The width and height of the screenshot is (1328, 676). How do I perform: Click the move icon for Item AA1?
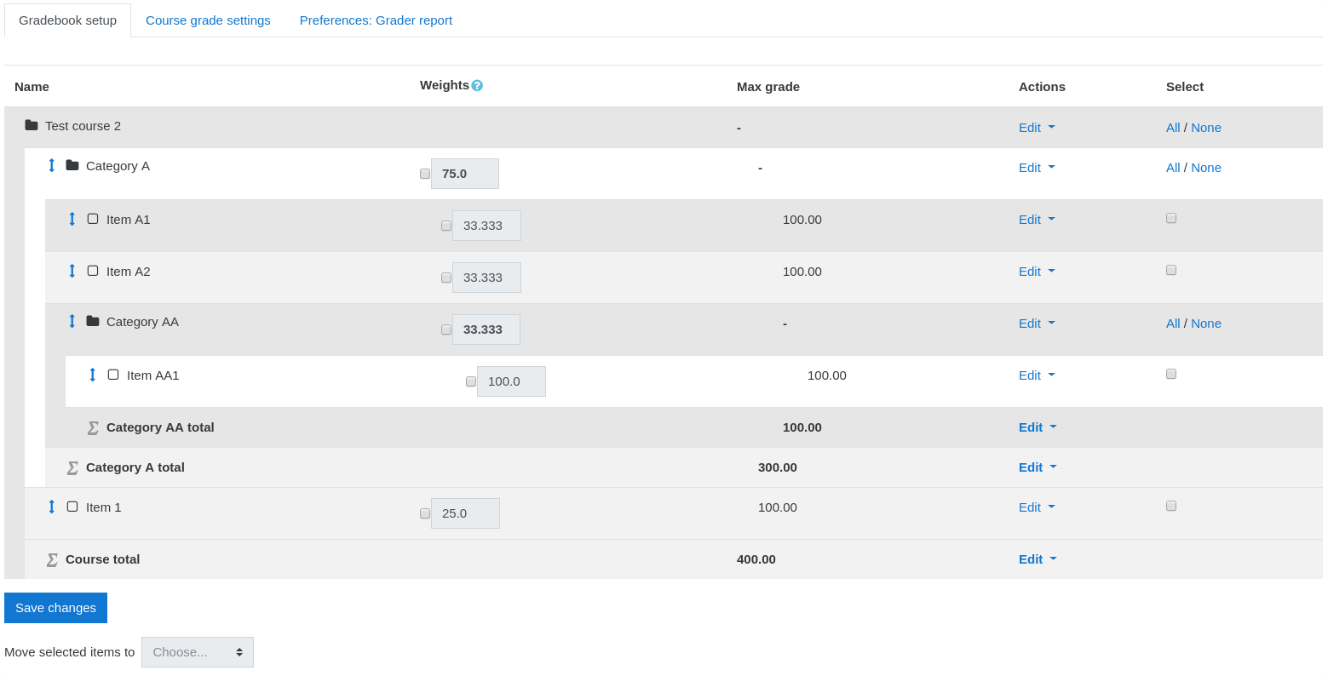coord(92,375)
